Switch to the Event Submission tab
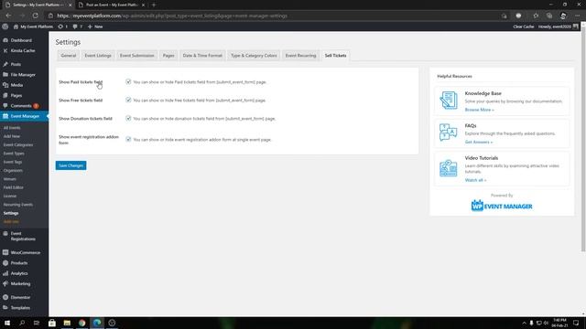The image size is (586, 329). click(136, 56)
